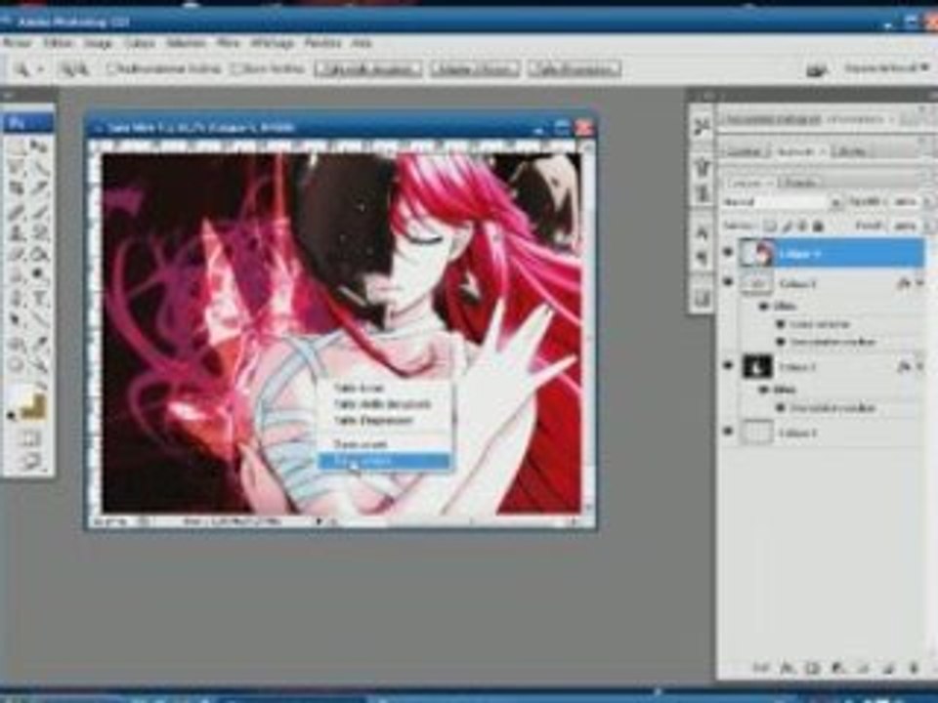Open the Calque menu
Image resolution: width=938 pixels, height=703 pixels.
tap(139, 43)
